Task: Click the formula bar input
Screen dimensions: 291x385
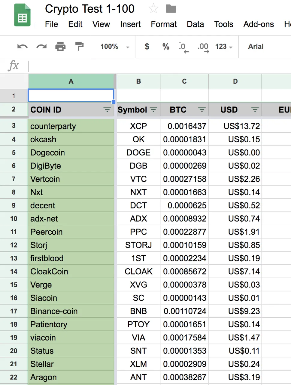Action: [x=159, y=66]
